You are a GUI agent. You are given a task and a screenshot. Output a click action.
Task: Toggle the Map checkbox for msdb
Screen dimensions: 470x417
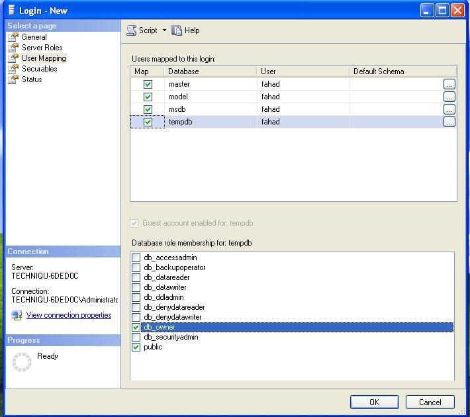pyautogui.click(x=148, y=109)
